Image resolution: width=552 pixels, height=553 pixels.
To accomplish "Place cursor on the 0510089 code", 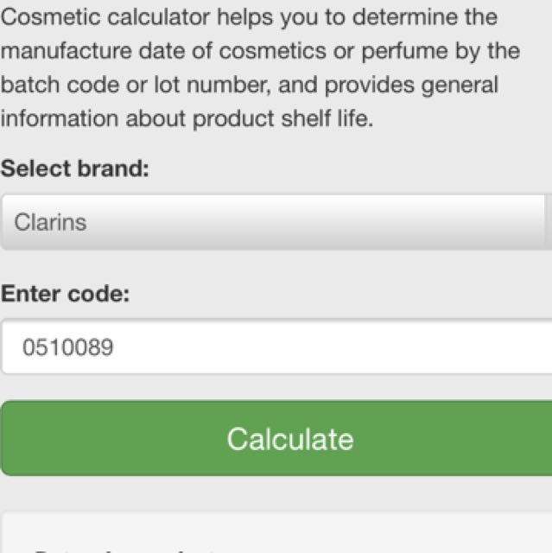I will point(67,347).
